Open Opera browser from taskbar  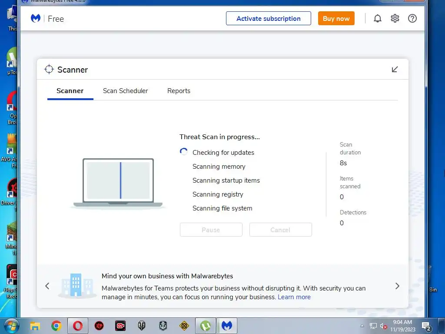coord(78,326)
